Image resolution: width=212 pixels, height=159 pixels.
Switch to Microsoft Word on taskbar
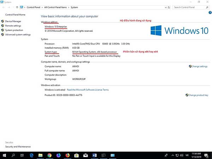pyautogui.click(x=94, y=155)
